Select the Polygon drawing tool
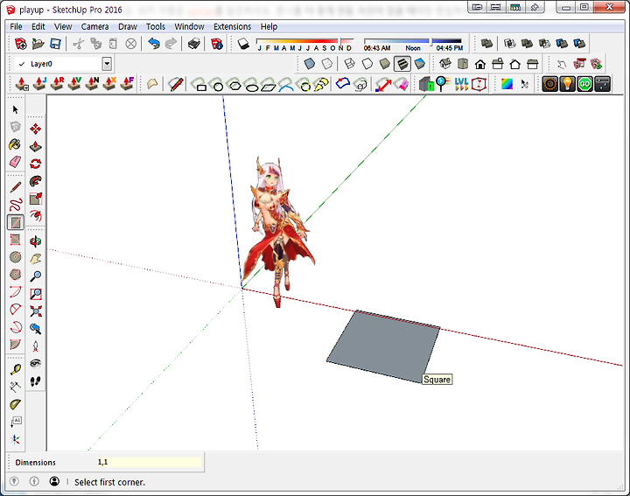This screenshot has width=630, height=496. point(15,275)
